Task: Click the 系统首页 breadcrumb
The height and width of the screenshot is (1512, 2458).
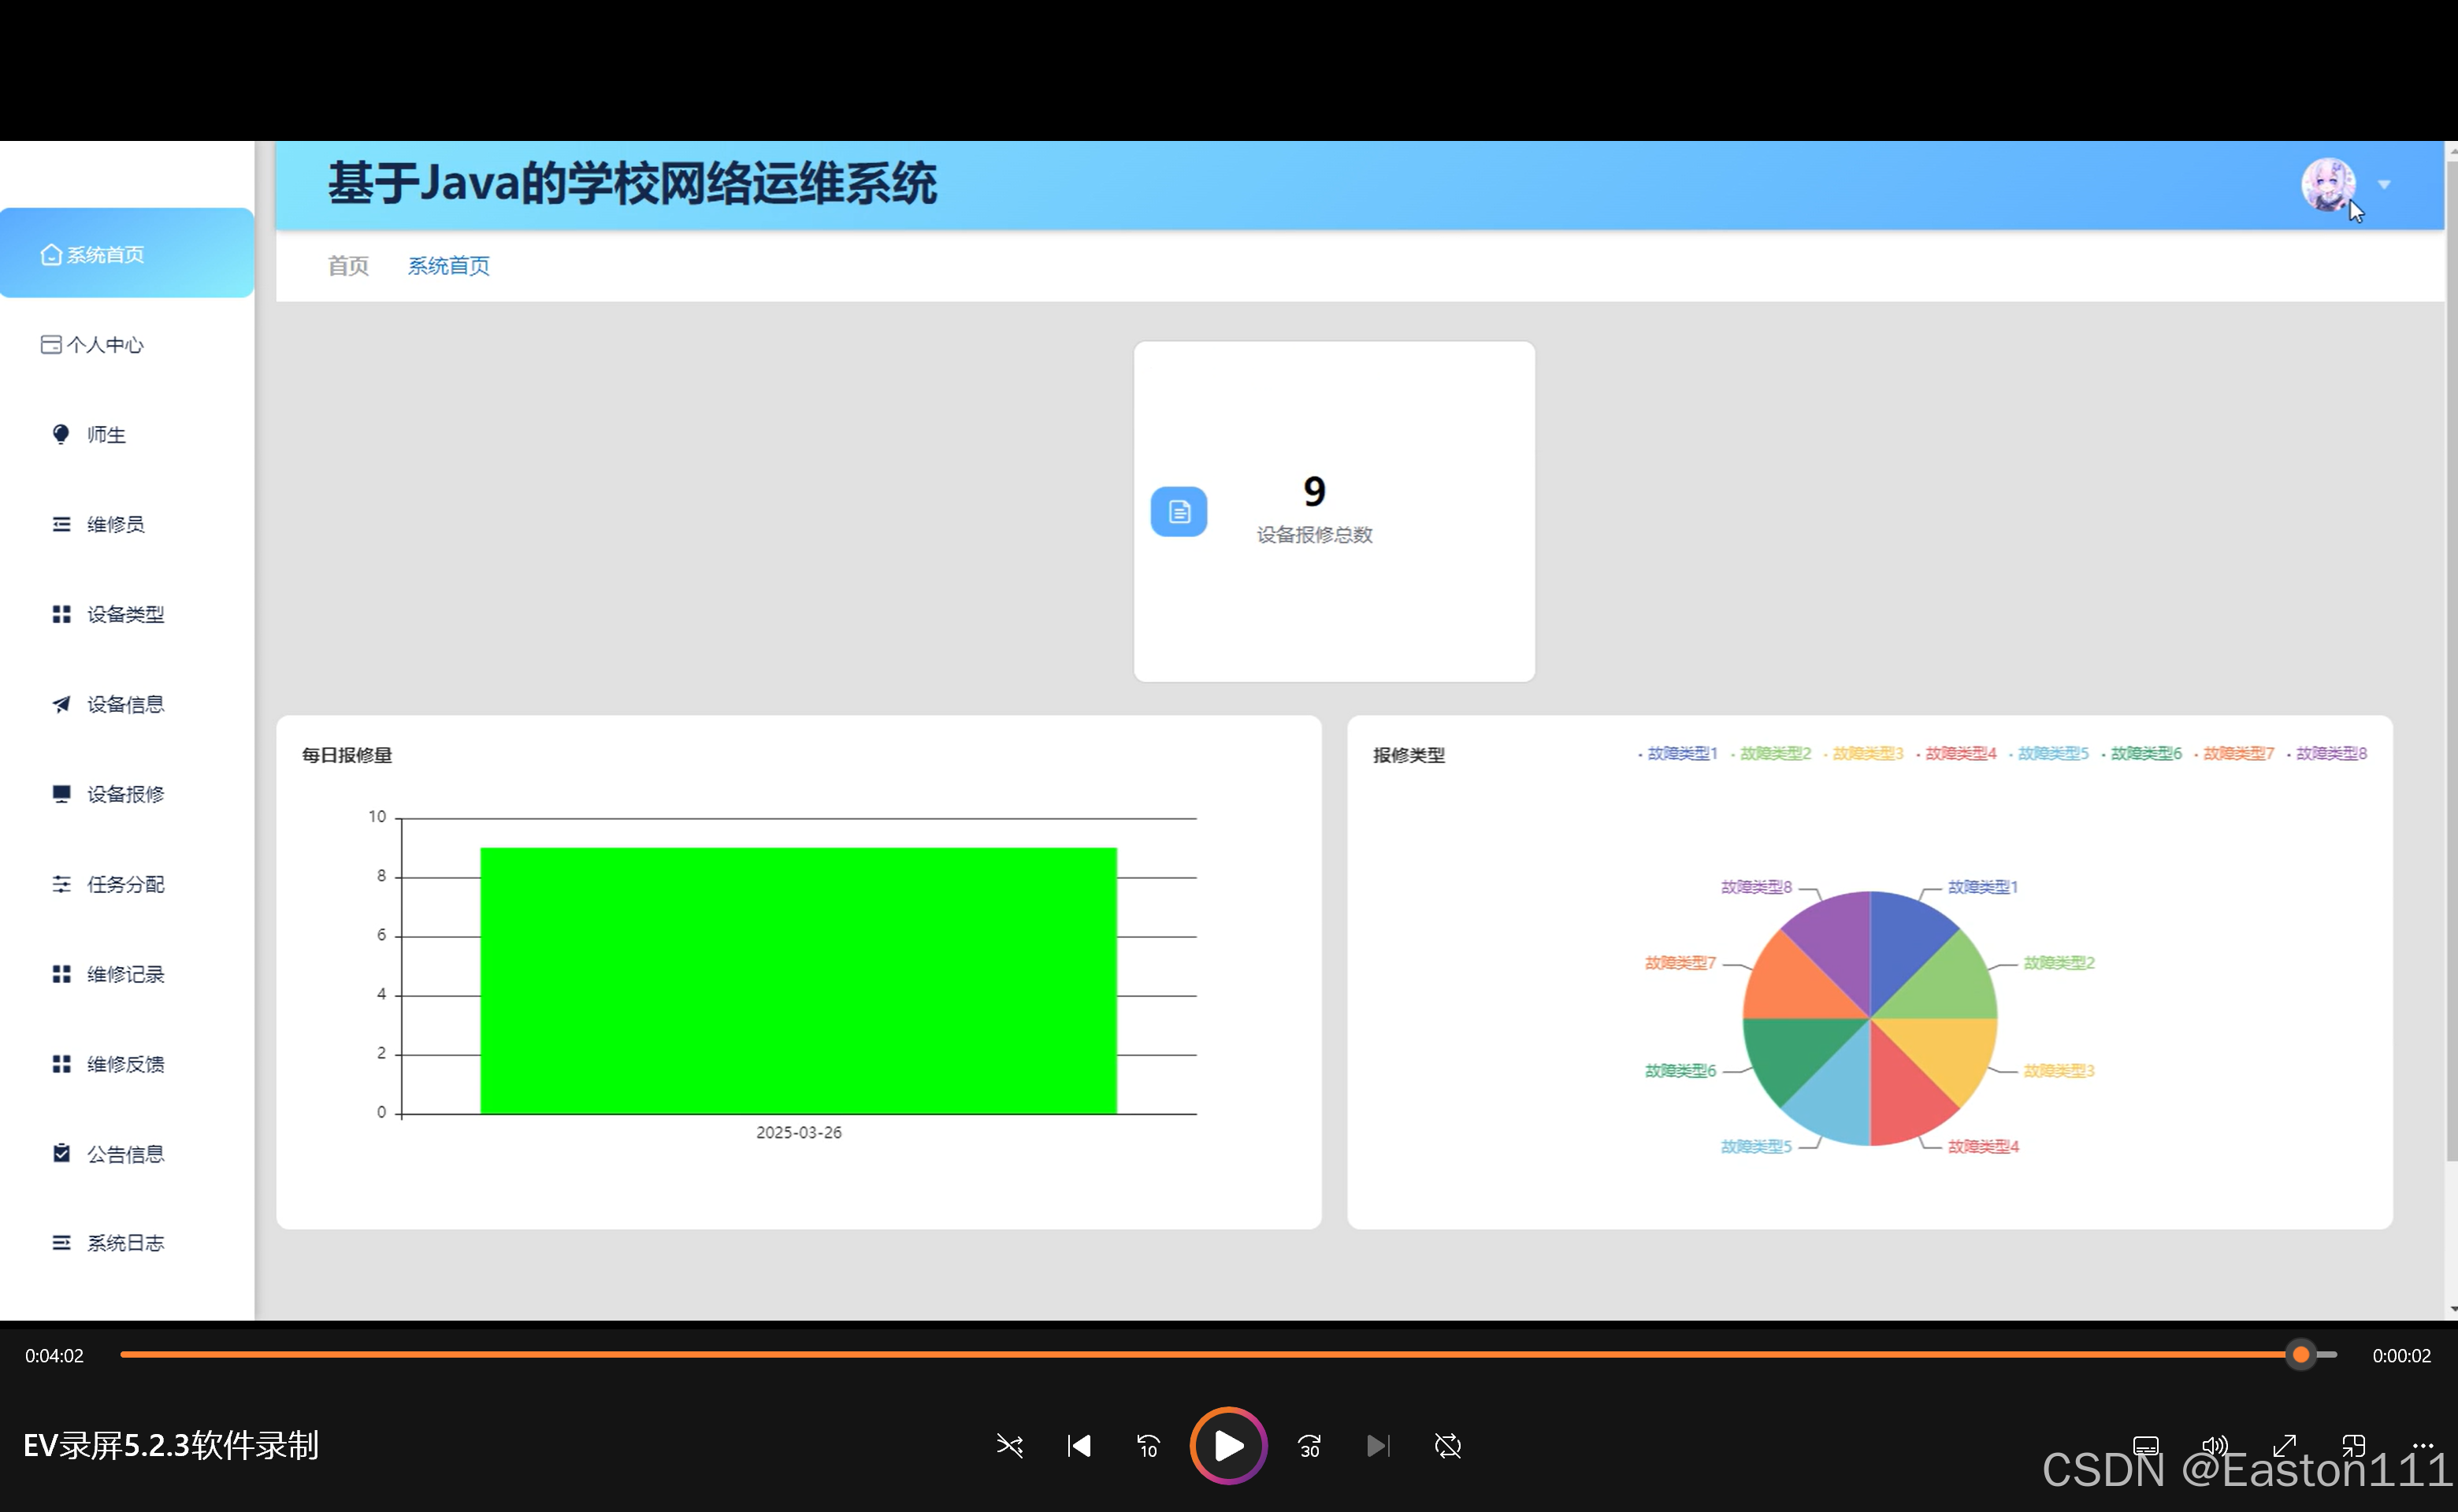Action: (448, 266)
